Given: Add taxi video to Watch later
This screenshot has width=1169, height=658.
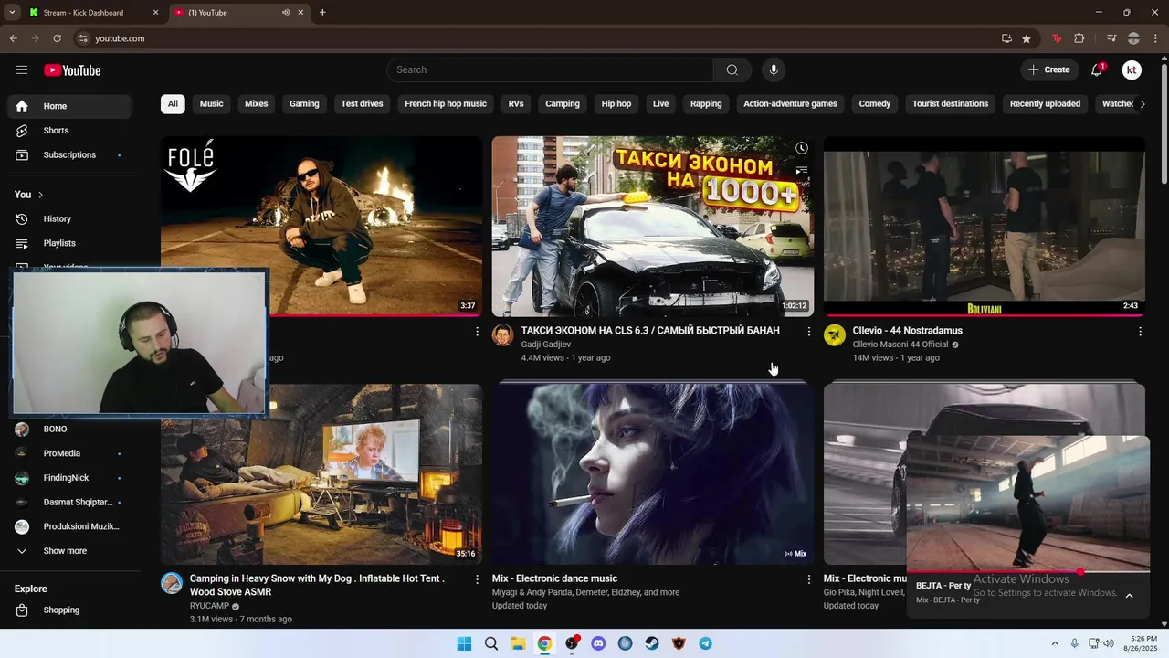Looking at the screenshot, I should tap(801, 148).
